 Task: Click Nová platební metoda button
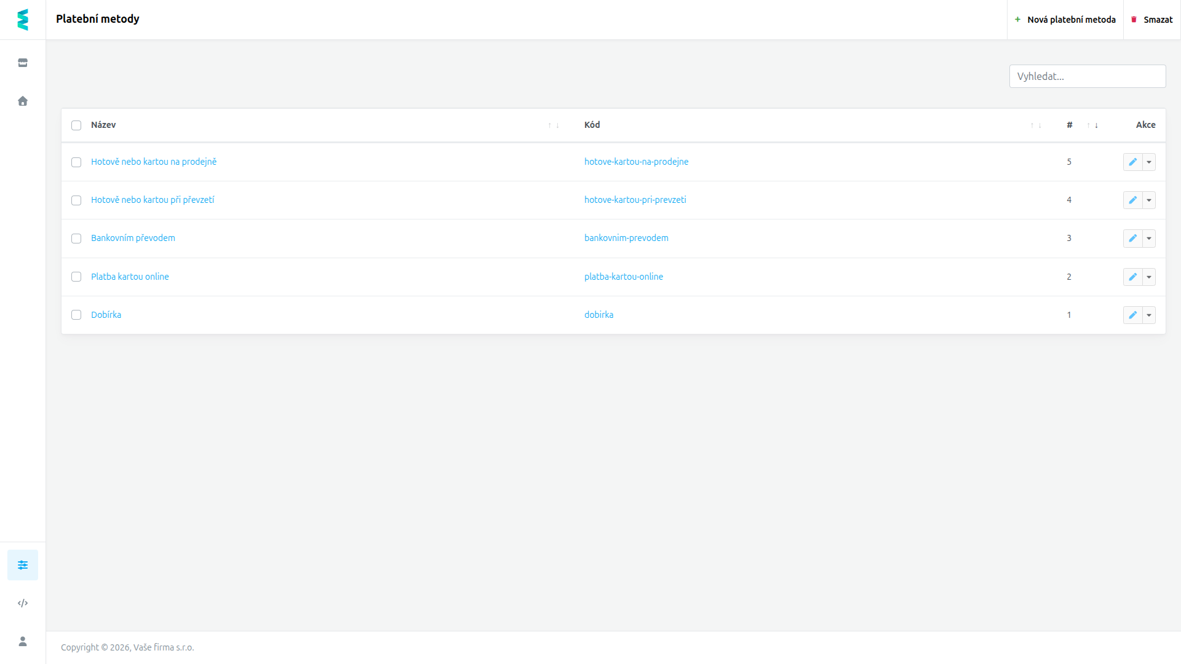[x=1065, y=20]
